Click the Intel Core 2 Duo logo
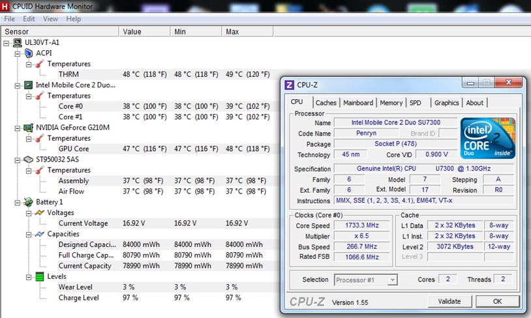This screenshot has width=531, height=318. point(488,138)
